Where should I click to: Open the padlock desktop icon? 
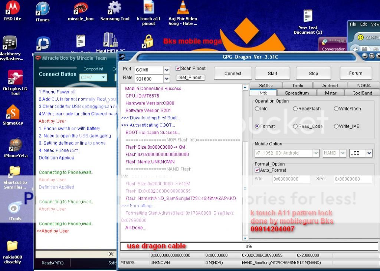point(148,41)
